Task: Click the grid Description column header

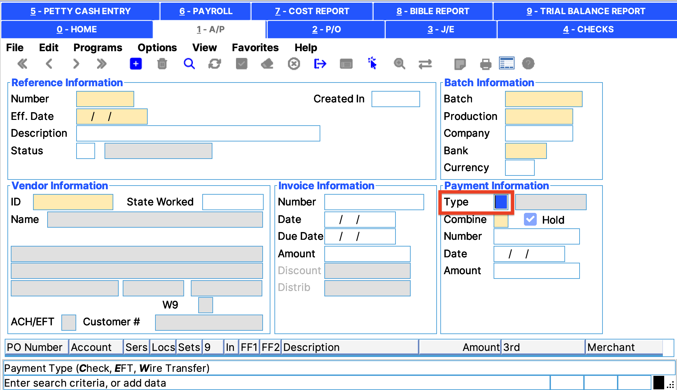Action: click(350, 347)
